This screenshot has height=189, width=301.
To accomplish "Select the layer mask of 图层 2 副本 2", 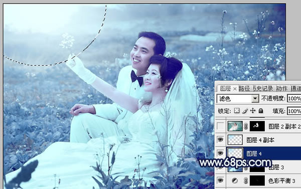I will [257, 126].
